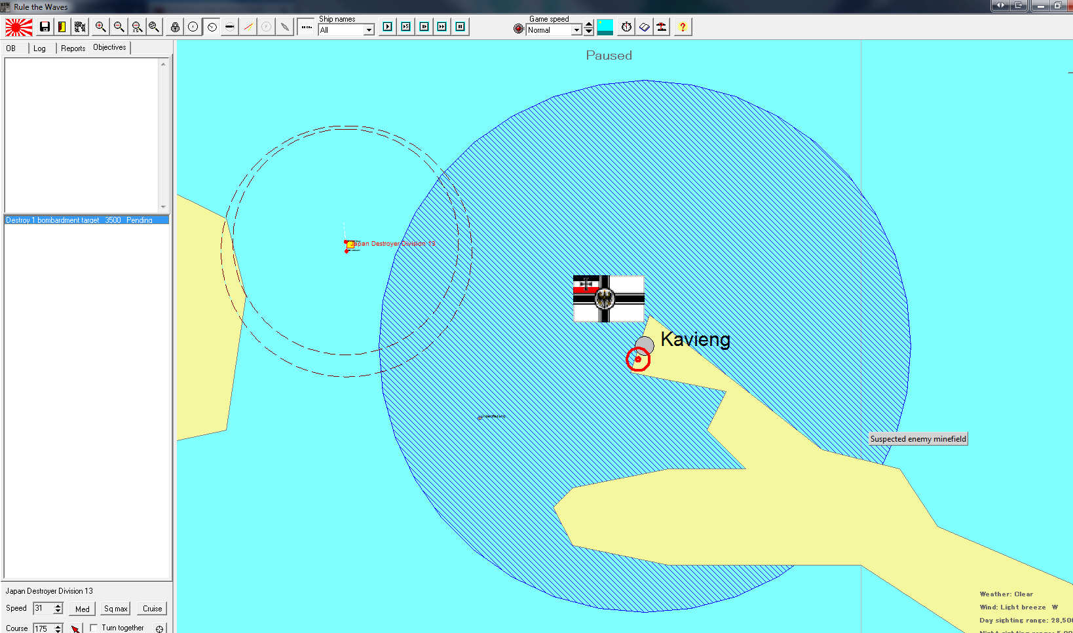The image size is (1073, 633).
Task: Click the red arrow course button
Action: pyautogui.click(x=76, y=628)
